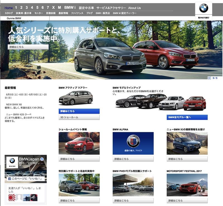Click 詳細はこちら under BMW ALPINA
223x206 pixels.
[x=133, y=159]
